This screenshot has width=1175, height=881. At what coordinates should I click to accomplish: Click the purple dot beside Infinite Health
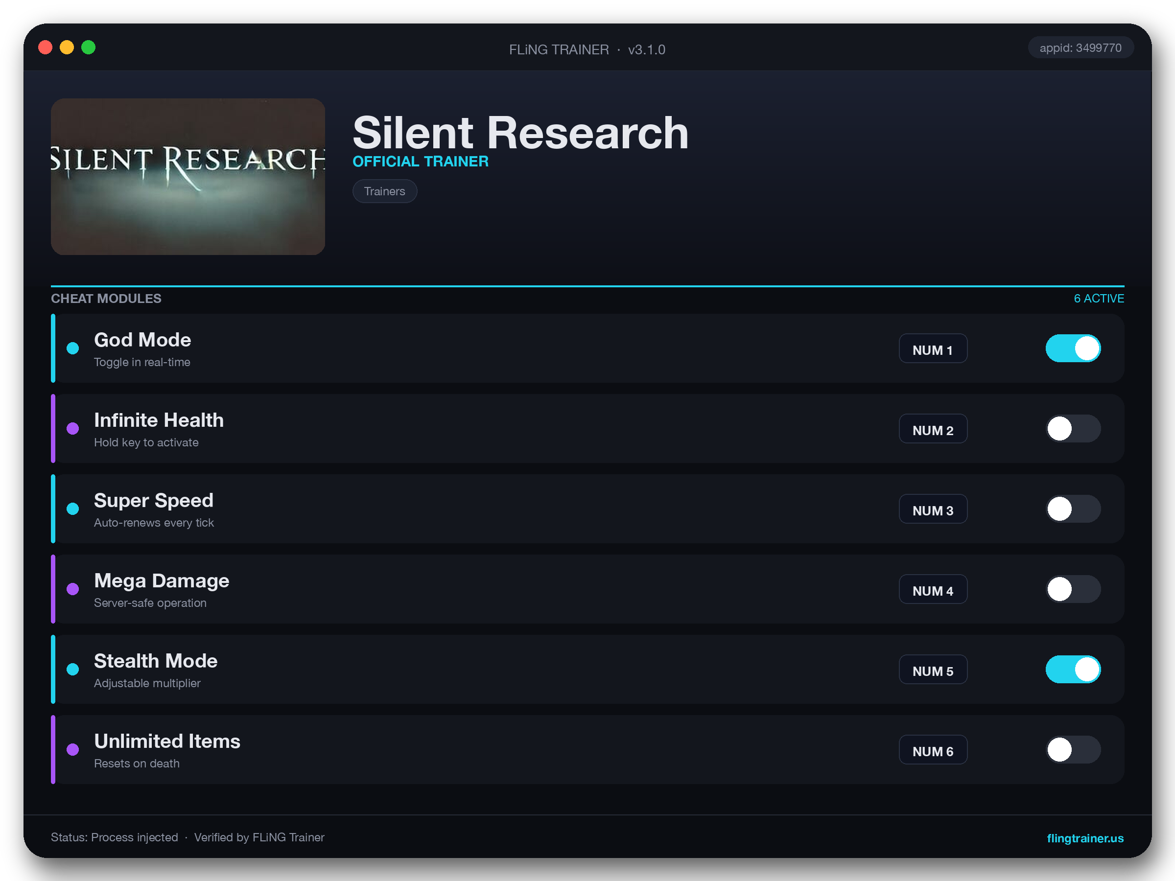click(73, 429)
